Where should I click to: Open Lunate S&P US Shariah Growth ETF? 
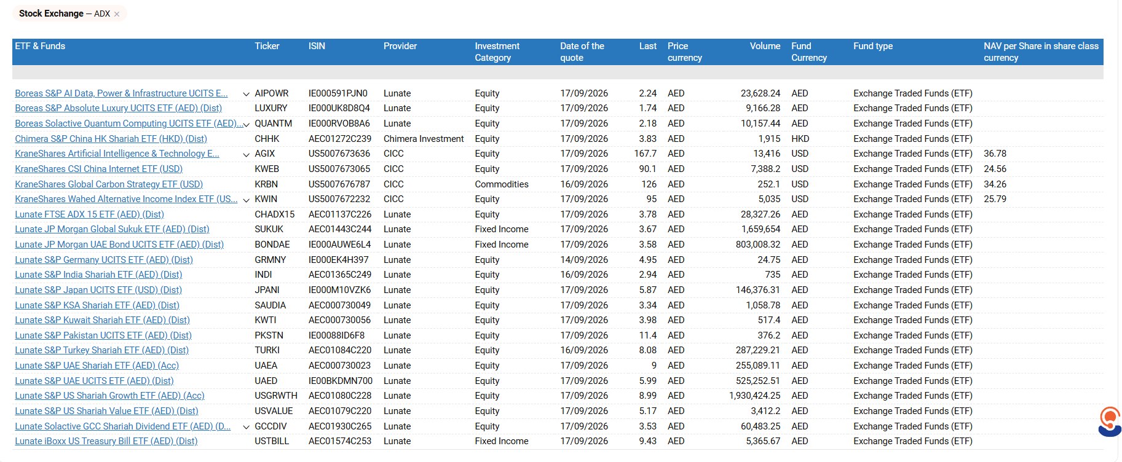[109, 396]
